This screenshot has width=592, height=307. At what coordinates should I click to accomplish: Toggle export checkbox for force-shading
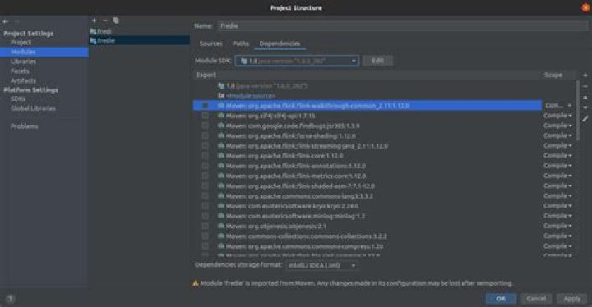[x=205, y=135]
